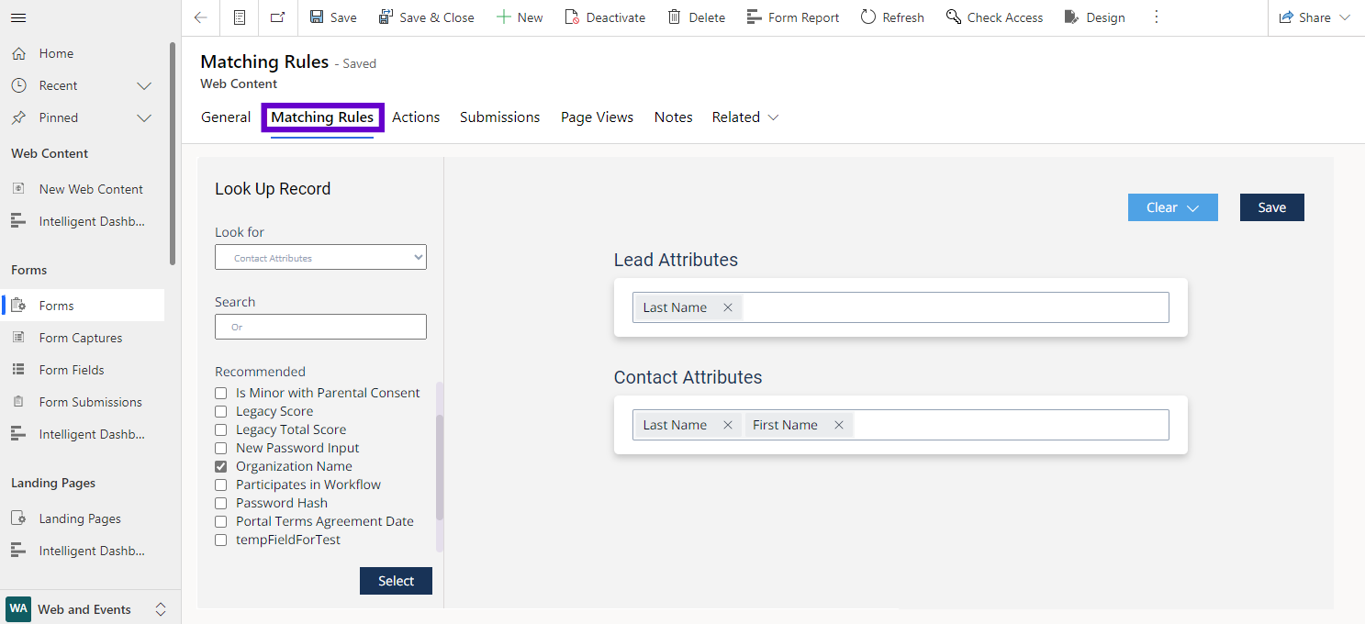Uncheck Organization Name checkbox

click(220, 466)
